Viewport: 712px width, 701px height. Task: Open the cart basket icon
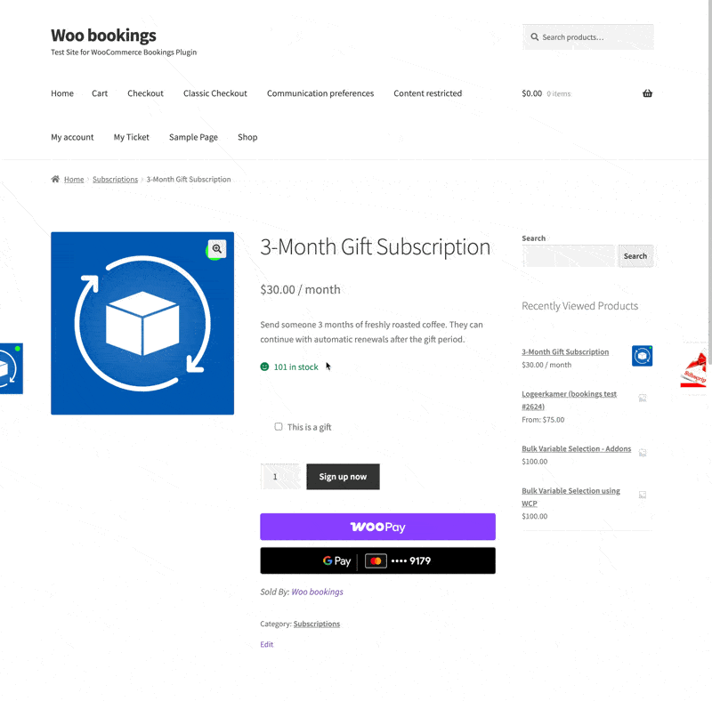coord(647,93)
